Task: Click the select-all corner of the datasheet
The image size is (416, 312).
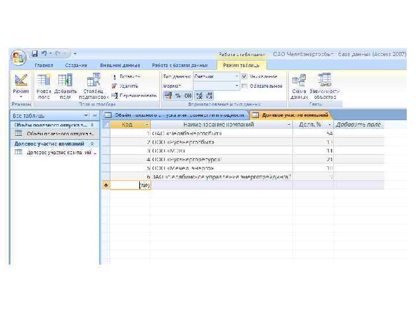Action: (106, 124)
